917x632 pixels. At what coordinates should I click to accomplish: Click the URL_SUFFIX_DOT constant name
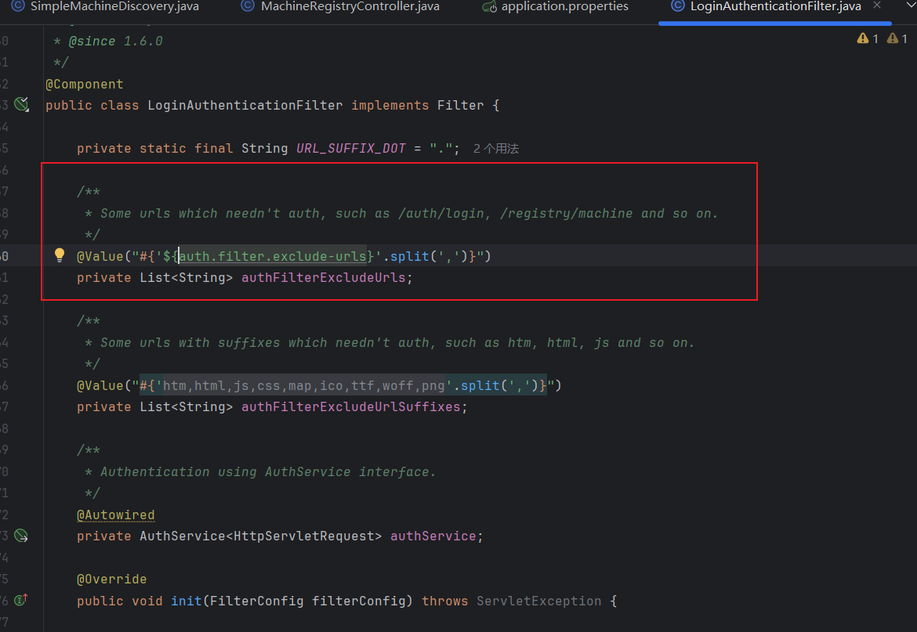(x=350, y=148)
